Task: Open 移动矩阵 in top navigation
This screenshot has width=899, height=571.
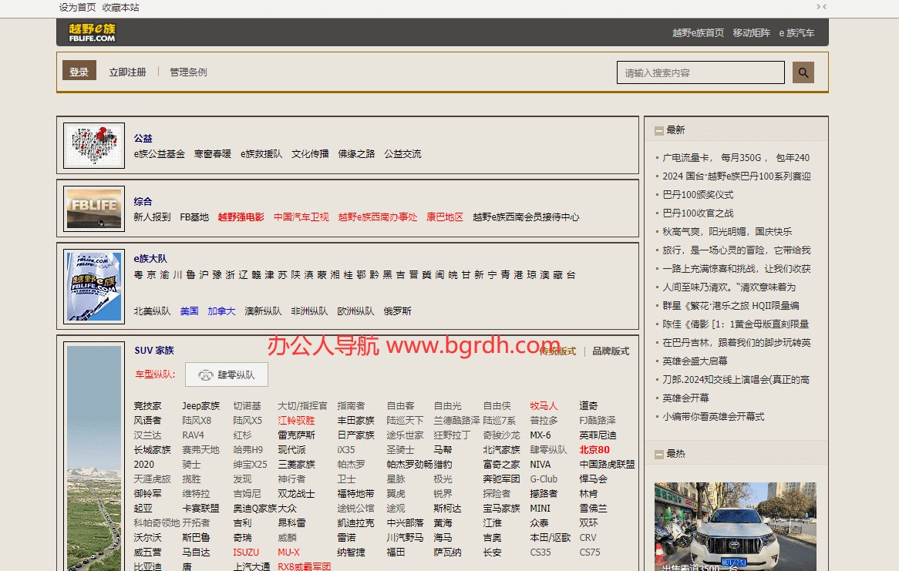Action: point(751,32)
